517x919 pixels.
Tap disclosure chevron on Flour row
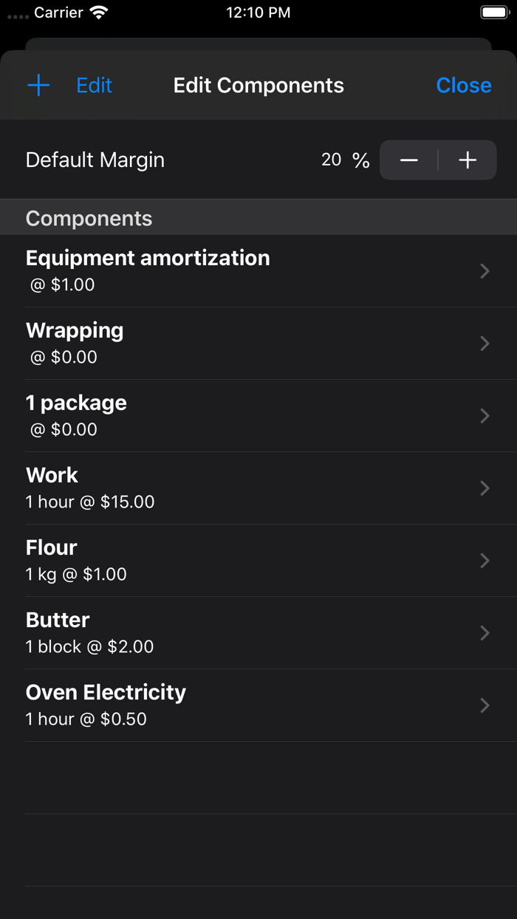(485, 561)
